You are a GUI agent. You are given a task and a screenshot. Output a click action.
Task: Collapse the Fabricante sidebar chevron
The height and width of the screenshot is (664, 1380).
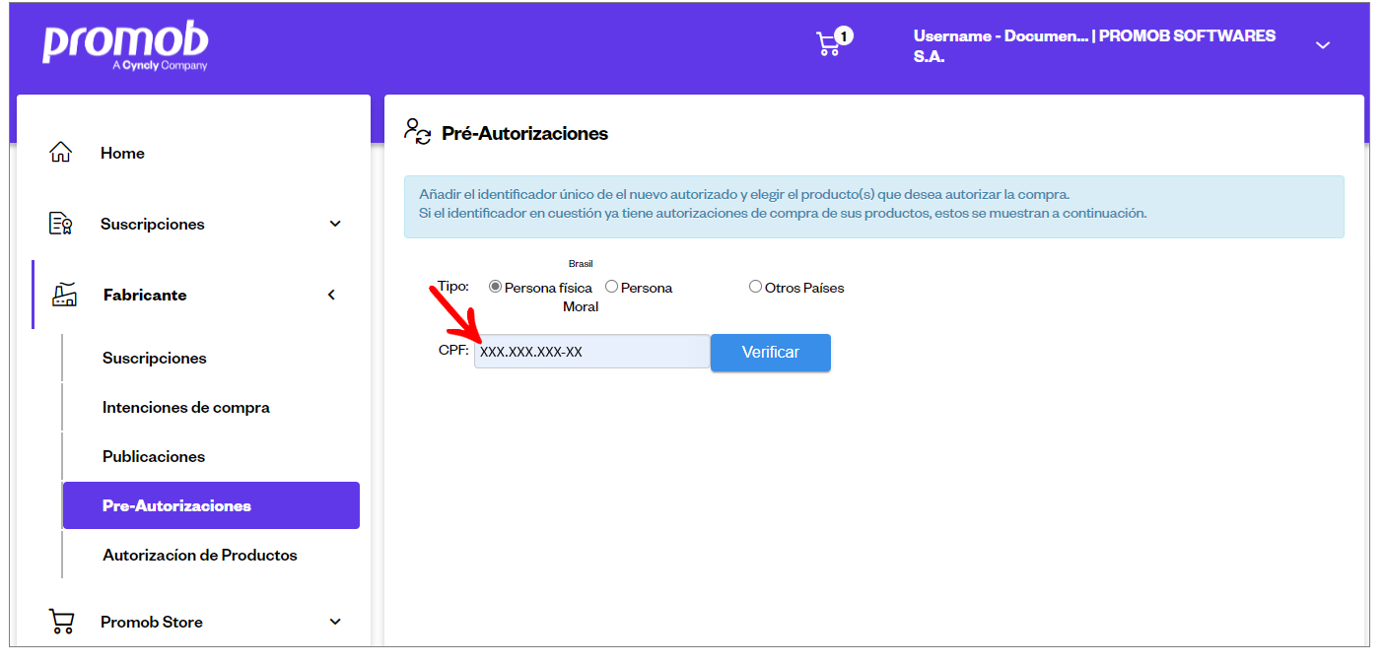332,295
